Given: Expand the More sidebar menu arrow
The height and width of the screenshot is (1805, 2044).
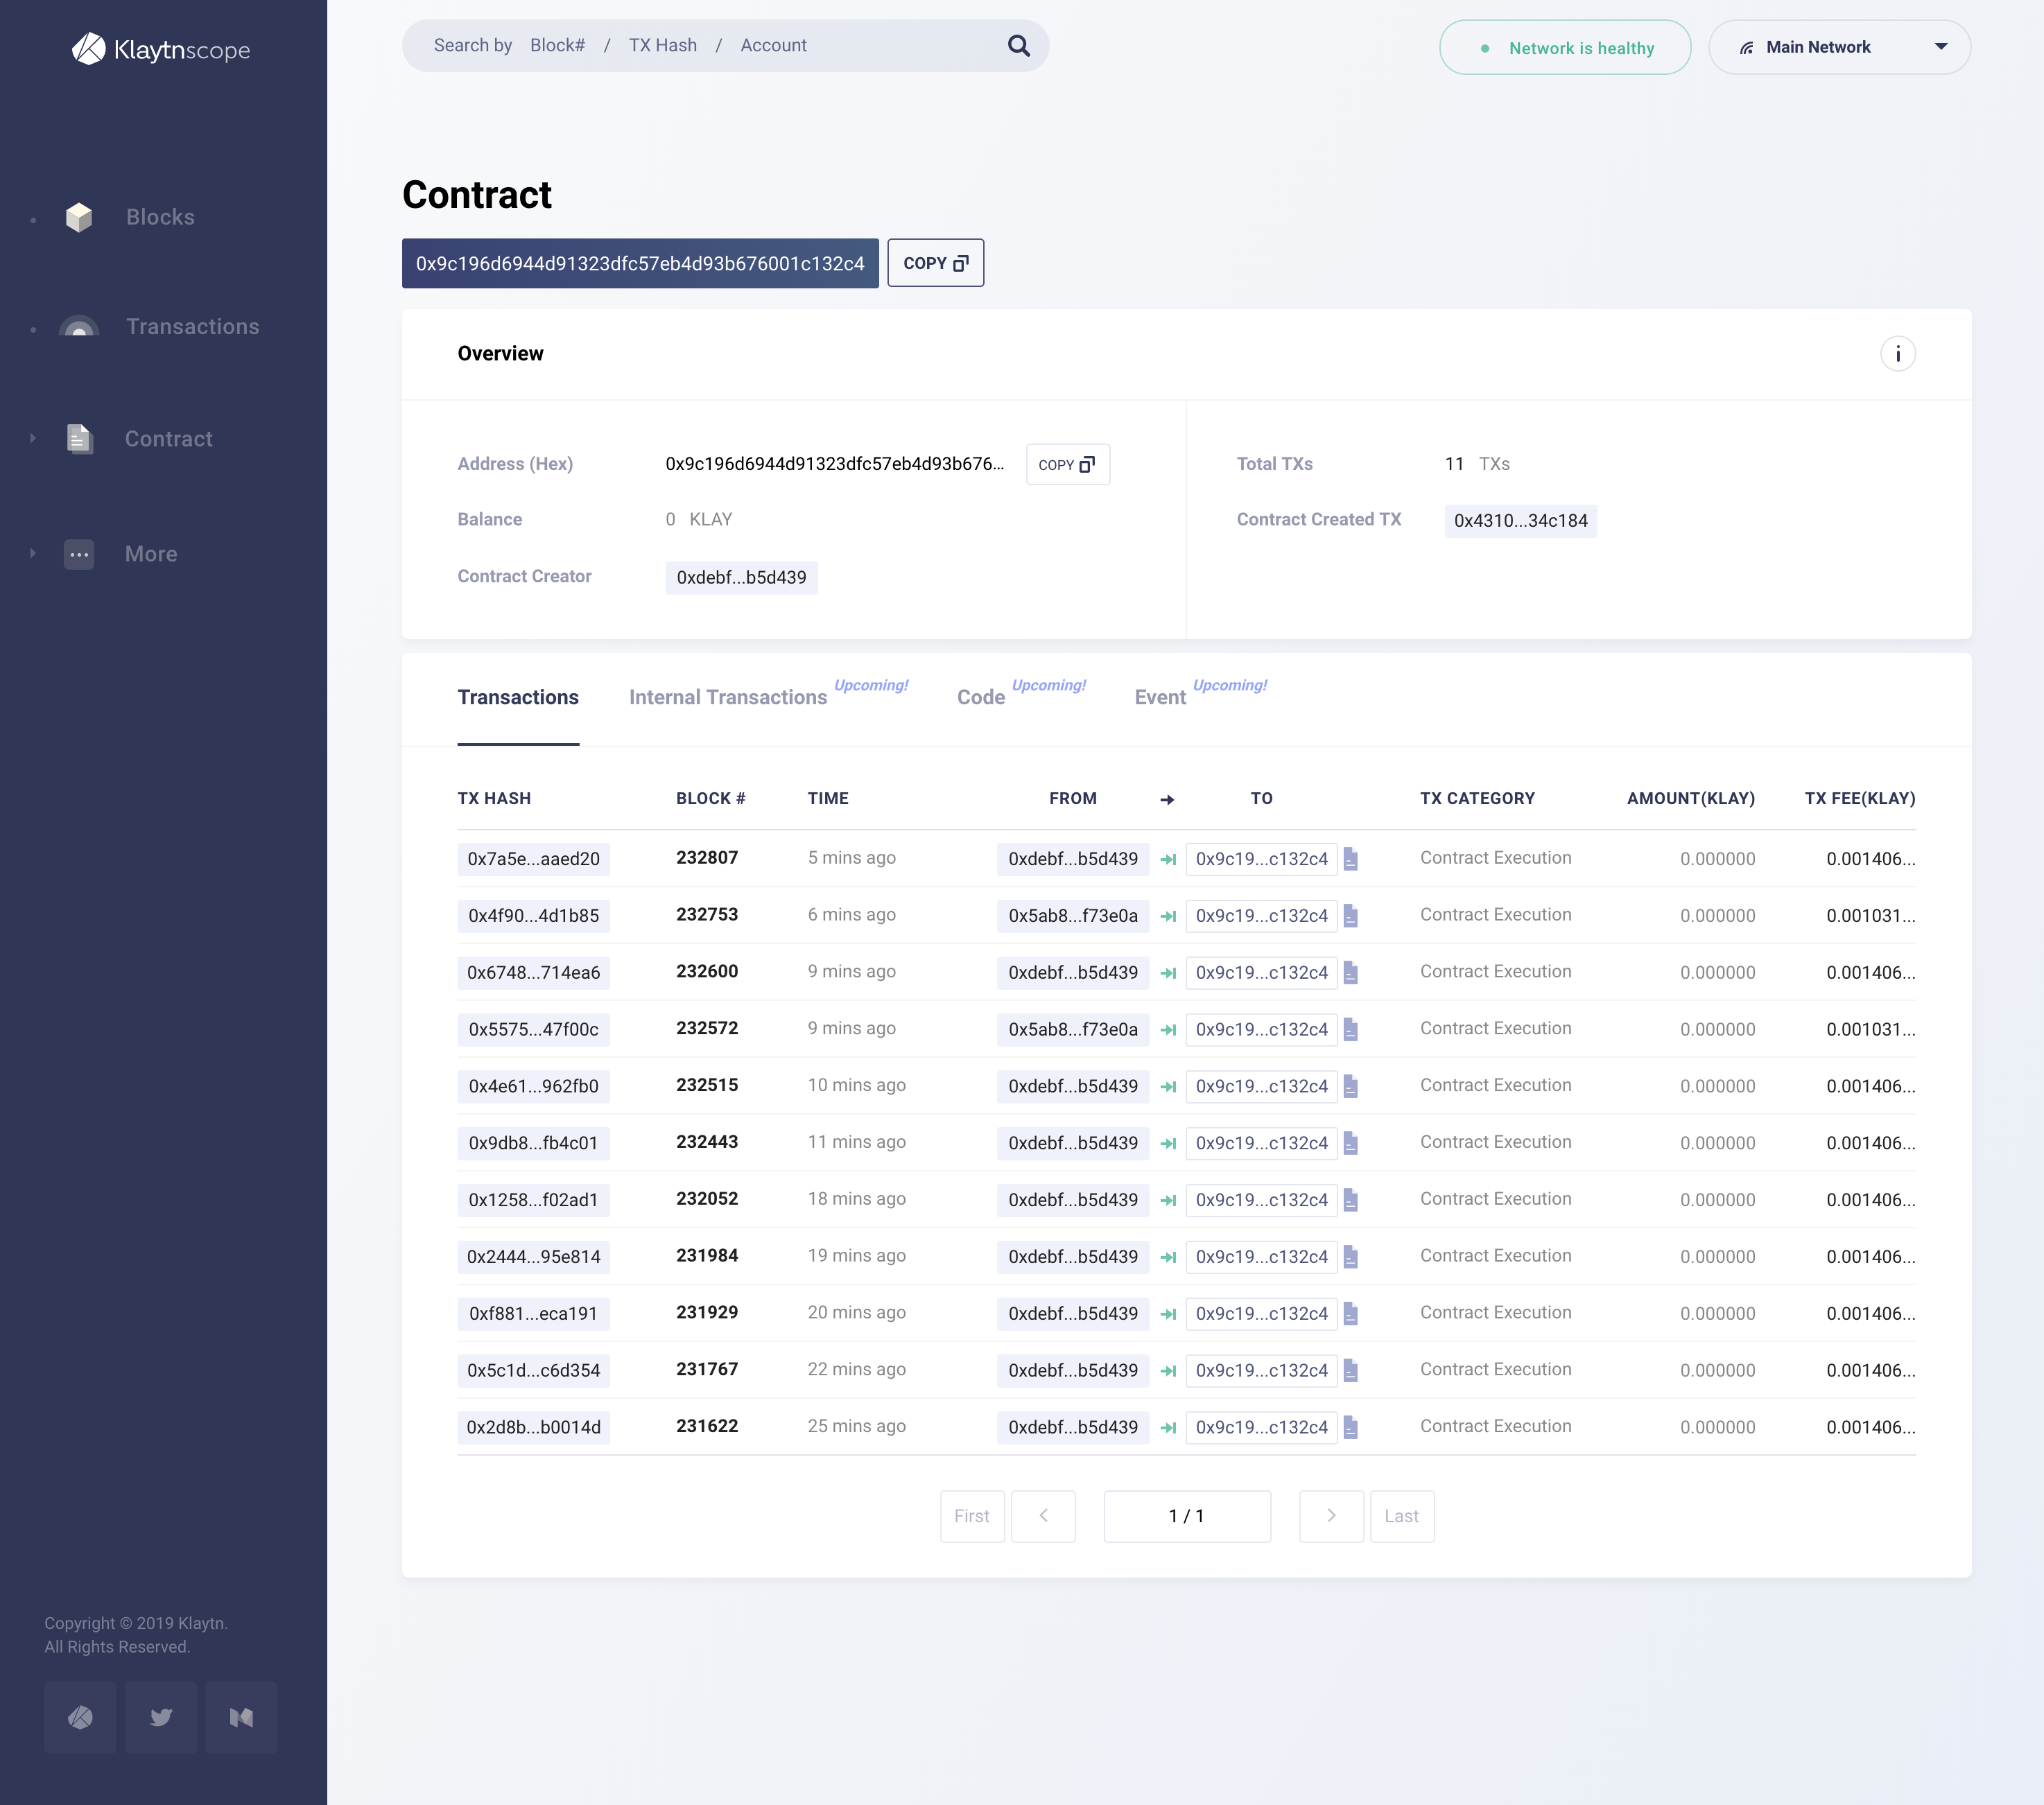Looking at the screenshot, I should (x=33, y=553).
